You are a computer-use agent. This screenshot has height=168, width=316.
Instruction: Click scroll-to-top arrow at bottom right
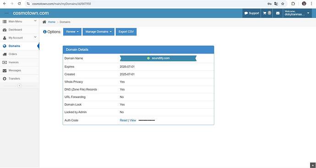312,165
